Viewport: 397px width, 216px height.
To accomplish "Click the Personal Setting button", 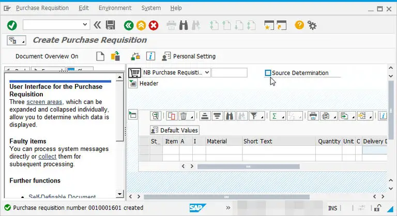I will tap(189, 56).
